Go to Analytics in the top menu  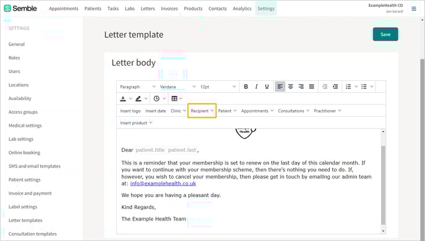coord(242,9)
